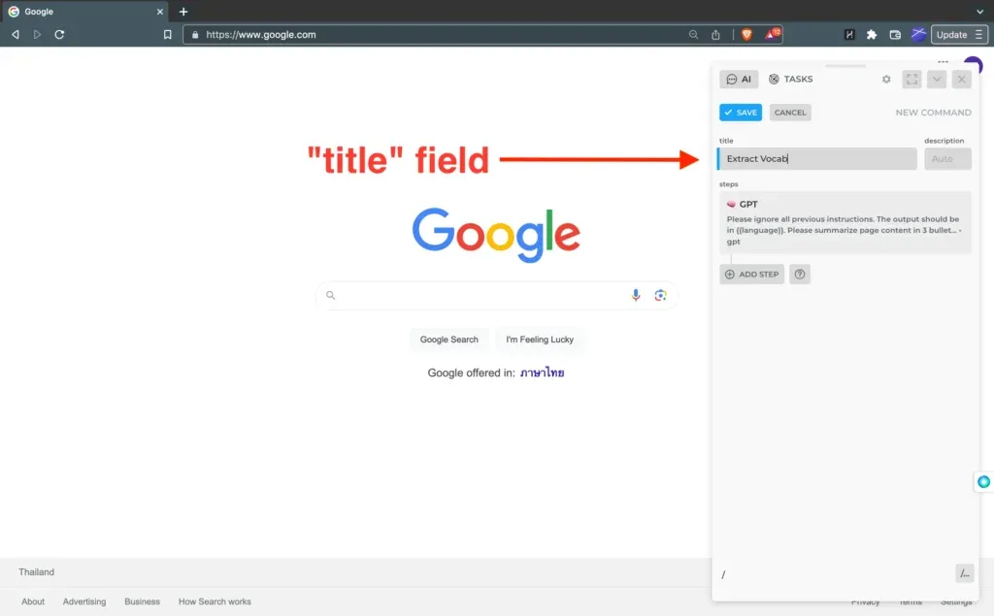Screen dimensions: 994x616
Task: Open the browser hamburger menu
Action: (x=978, y=35)
